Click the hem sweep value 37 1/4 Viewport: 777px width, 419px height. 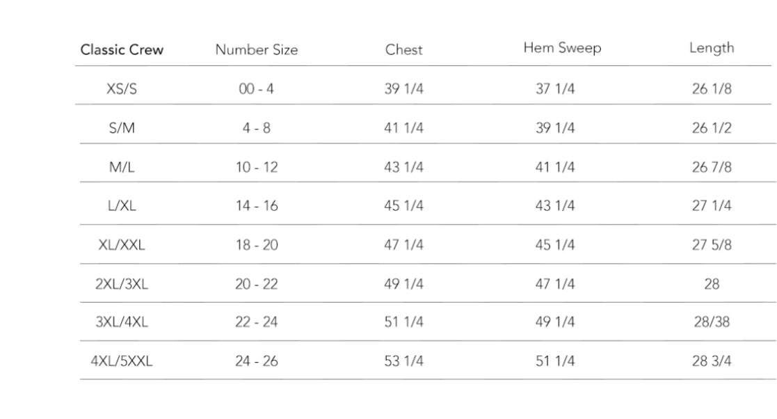[555, 89]
